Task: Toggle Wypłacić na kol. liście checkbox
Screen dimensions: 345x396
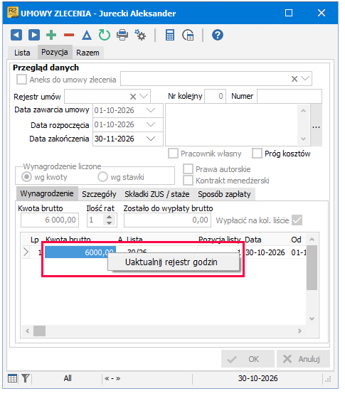Action: point(297,220)
